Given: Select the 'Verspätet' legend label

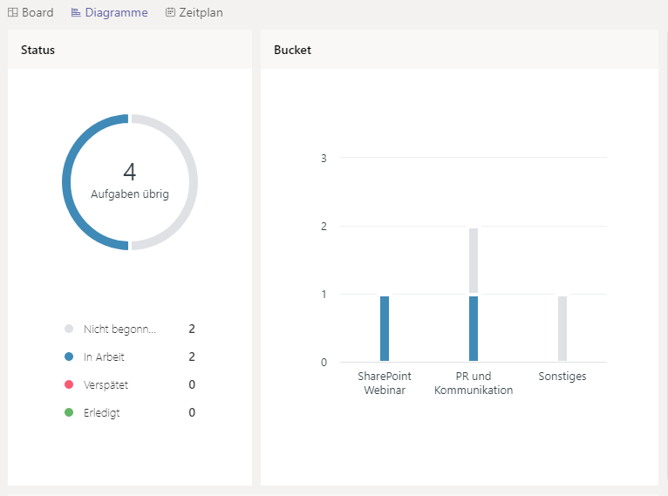Looking at the screenshot, I should [x=106, y=385].
